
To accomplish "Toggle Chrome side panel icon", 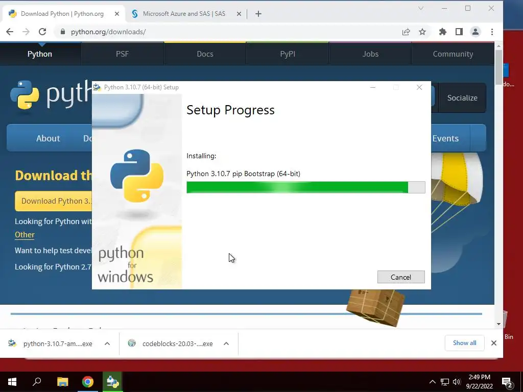I will 459,32.
